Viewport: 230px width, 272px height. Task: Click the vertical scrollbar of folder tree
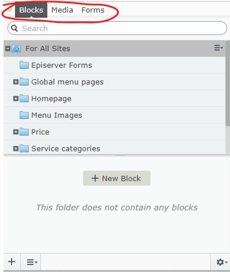tap(228, 83)
